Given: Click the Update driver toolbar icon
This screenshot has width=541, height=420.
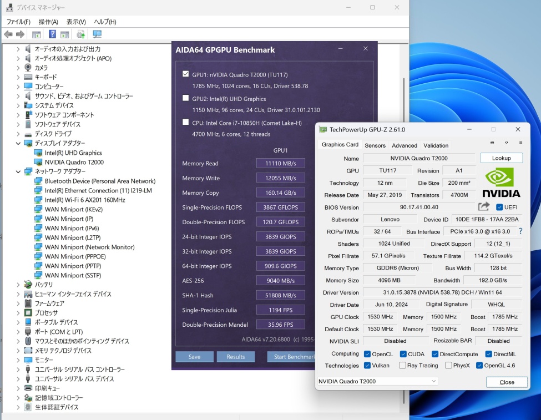Looking at the screenshot, I should point(81,34).
